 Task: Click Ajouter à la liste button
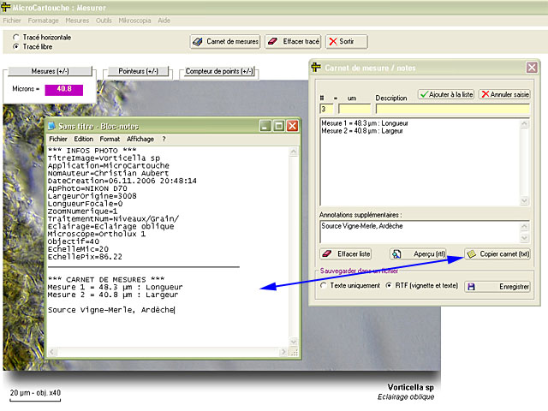coord(446,94)
